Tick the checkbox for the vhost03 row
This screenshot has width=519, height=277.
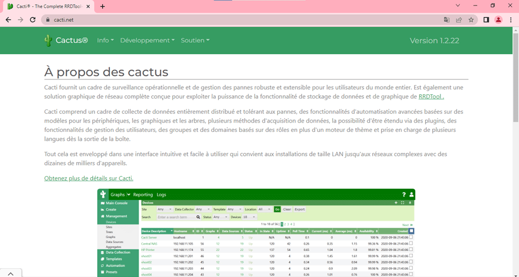[411, 268]
